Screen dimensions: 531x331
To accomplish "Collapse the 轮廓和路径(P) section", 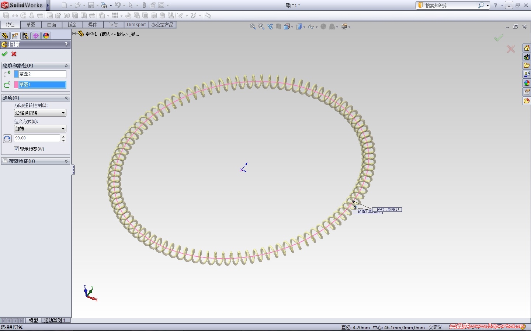I will click(66, 65).
